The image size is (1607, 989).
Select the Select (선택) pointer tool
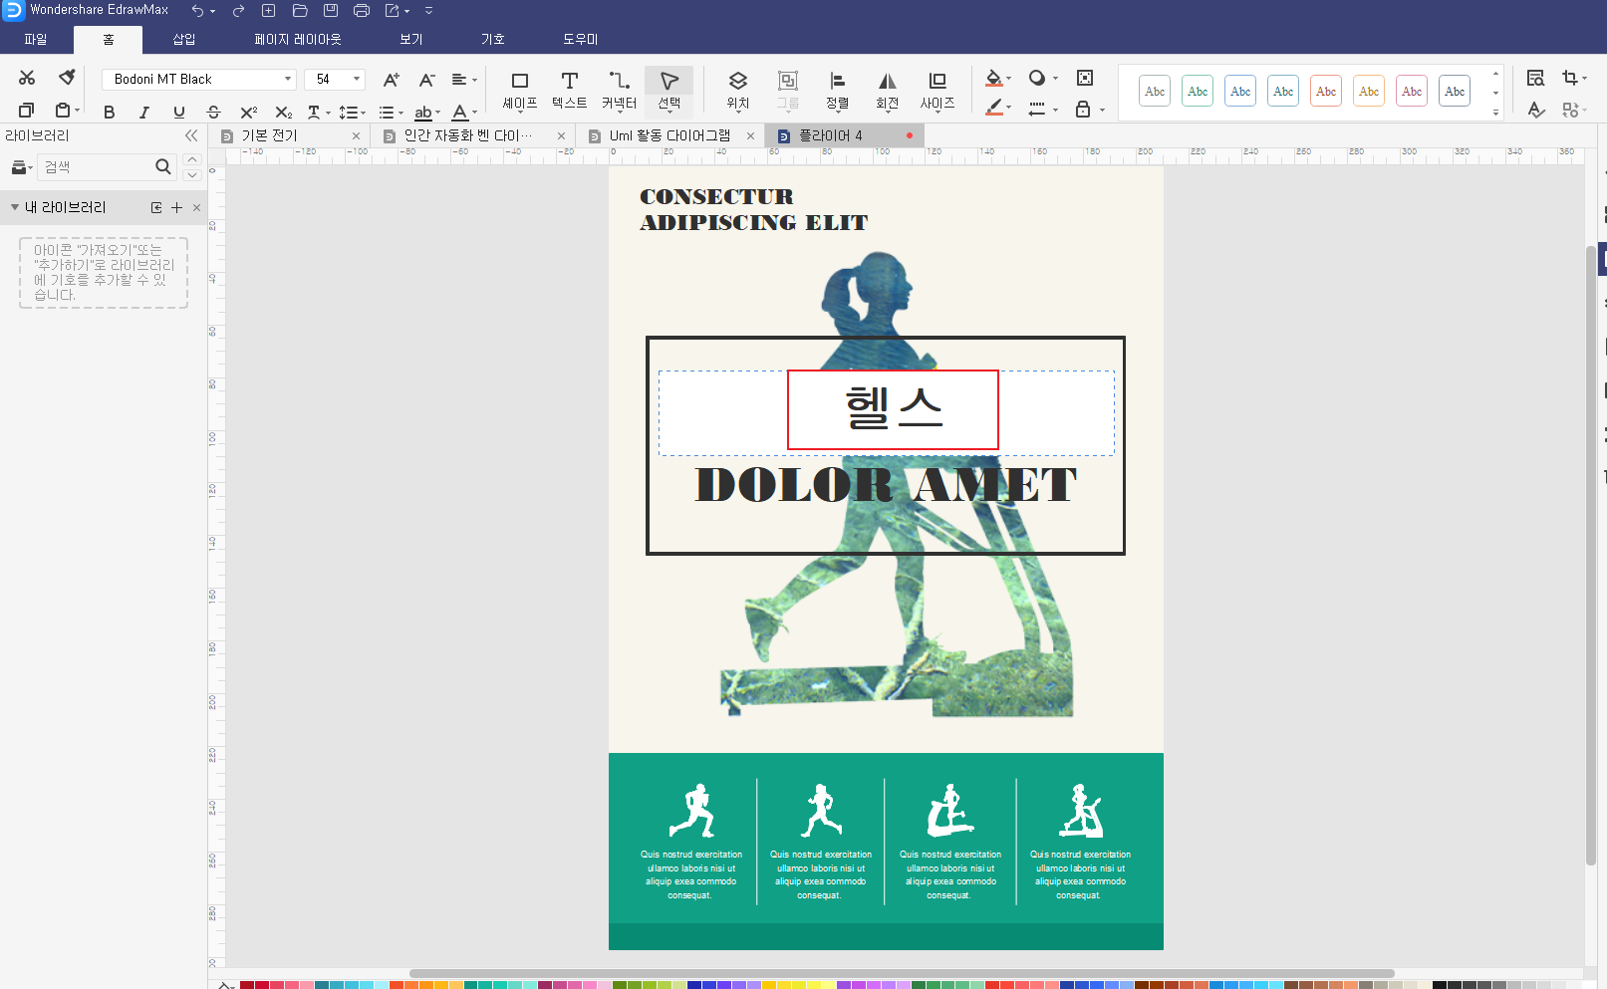click(670, 91)
